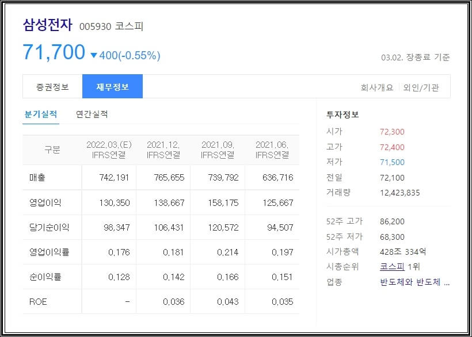
Task: Click the 영업이익률 row label
Action: click(49, 252)
